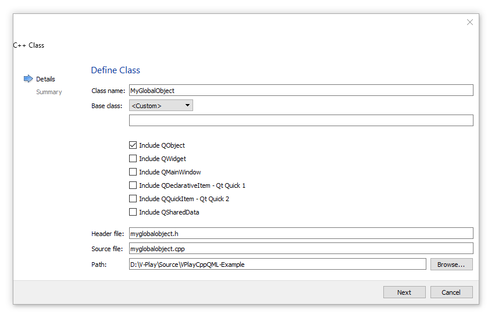Image resolution: width=495 pixels, height=318 pixels.
Task: Click the Next button
Action: point(404,292)
